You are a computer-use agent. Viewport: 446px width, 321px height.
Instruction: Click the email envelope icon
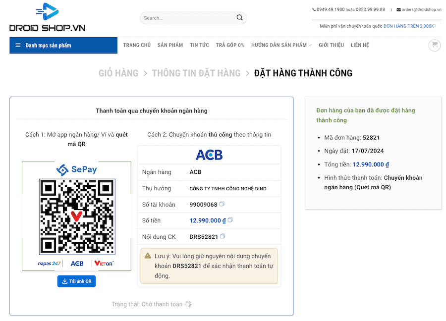(398, 10)
